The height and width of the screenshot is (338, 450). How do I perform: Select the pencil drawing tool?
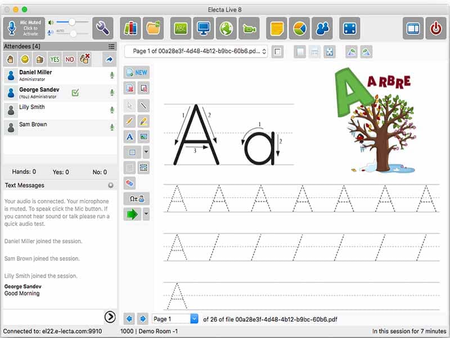tap(129, 121)
